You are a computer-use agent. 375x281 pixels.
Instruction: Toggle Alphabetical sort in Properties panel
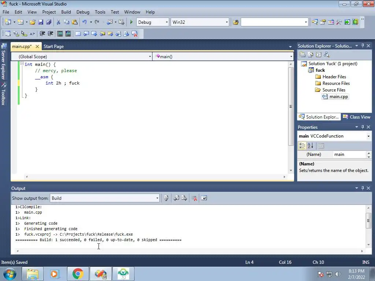pyautogui.click(x=311, y=146)
